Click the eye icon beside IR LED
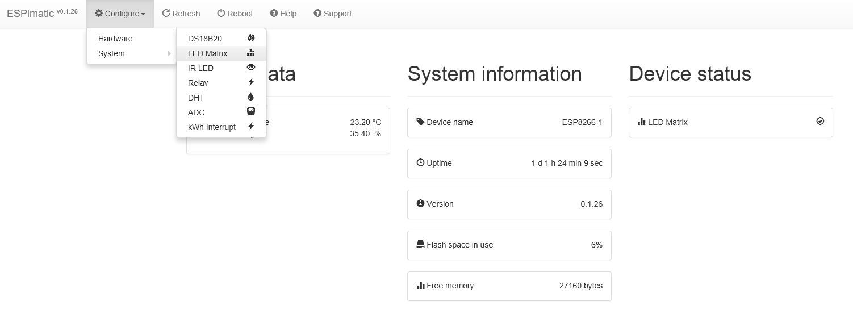 (x=251, y=68)
